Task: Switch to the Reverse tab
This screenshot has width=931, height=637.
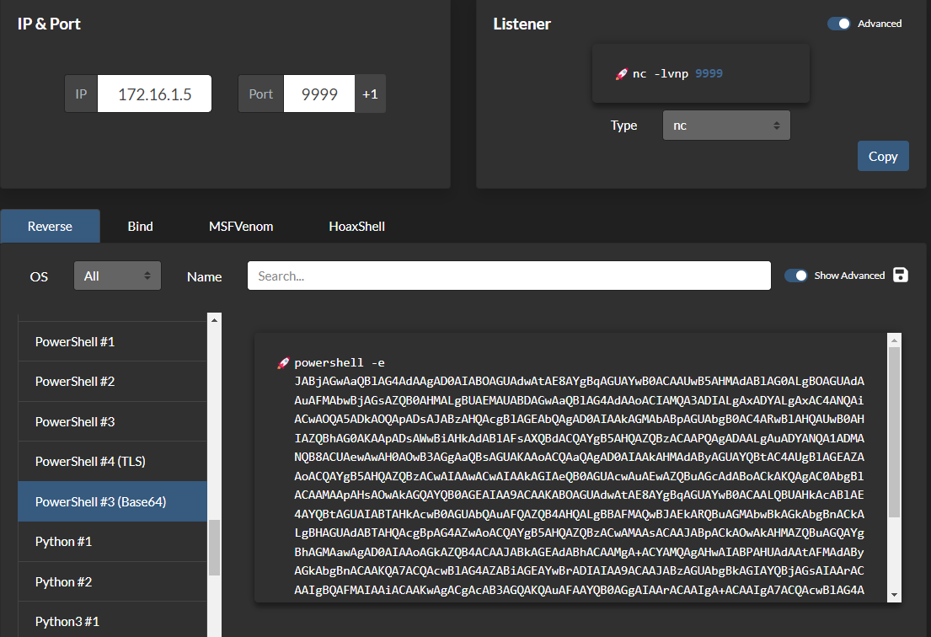Action: click(50, 226)
